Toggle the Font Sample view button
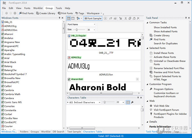The image size is (192, 138). [x=93, y=18]
